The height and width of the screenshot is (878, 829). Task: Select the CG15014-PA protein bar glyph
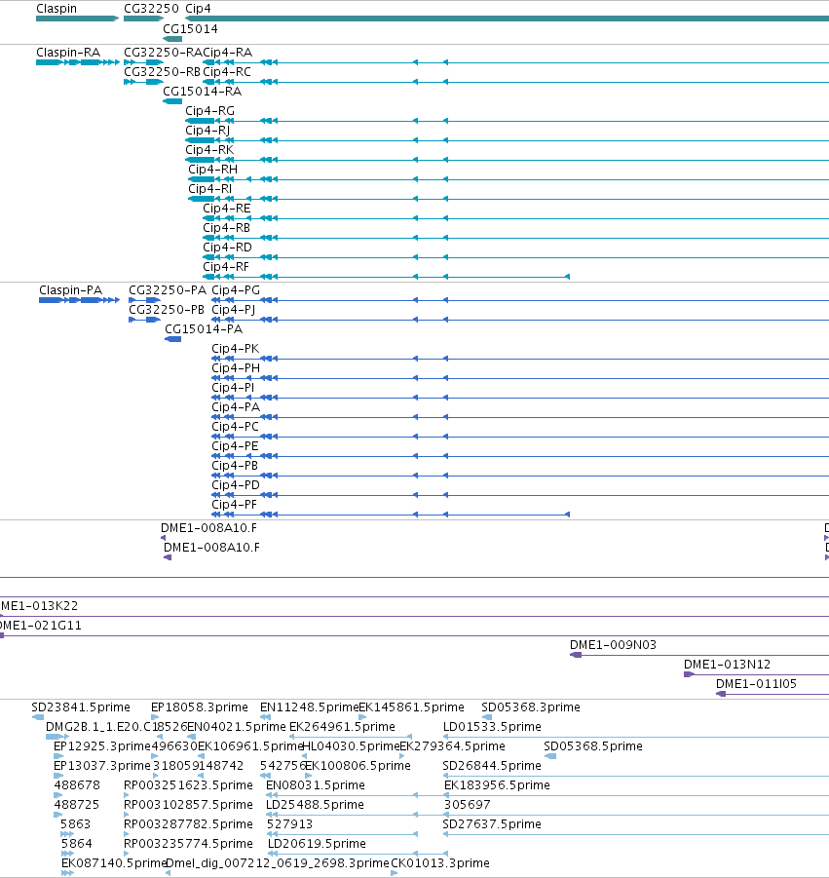(x=173, y=339)
